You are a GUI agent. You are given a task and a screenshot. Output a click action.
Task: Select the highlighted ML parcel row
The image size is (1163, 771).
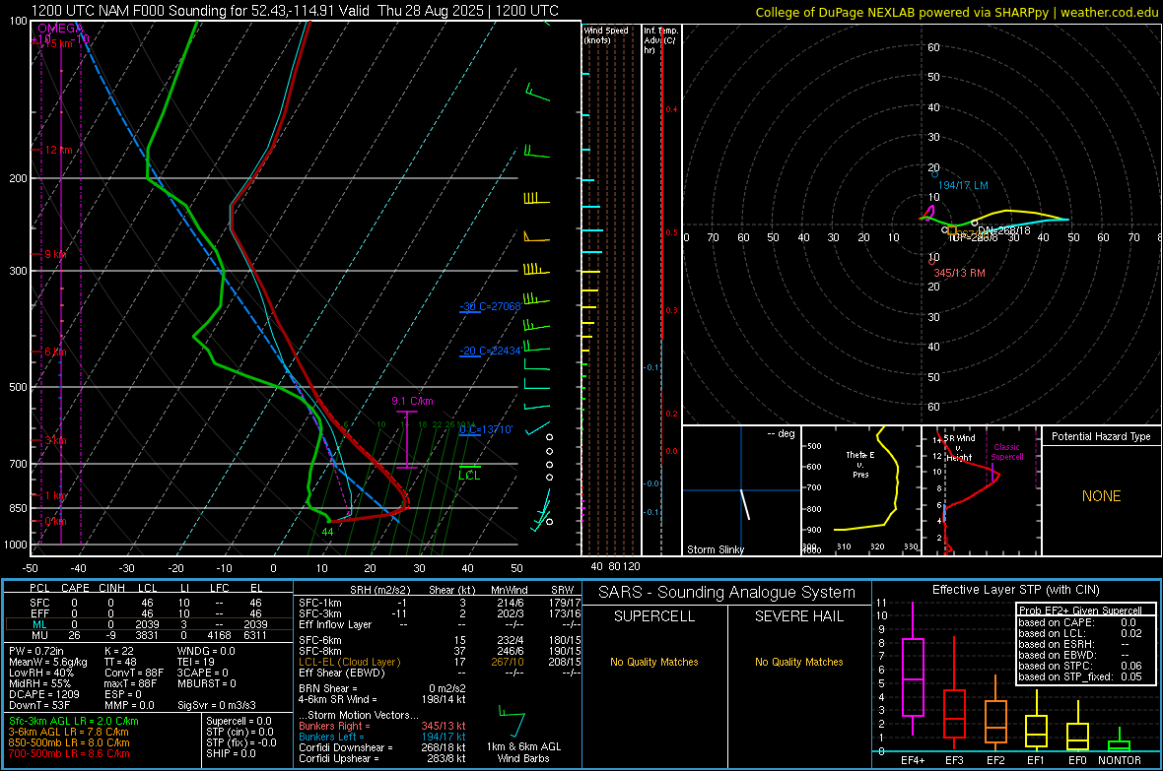149,624
